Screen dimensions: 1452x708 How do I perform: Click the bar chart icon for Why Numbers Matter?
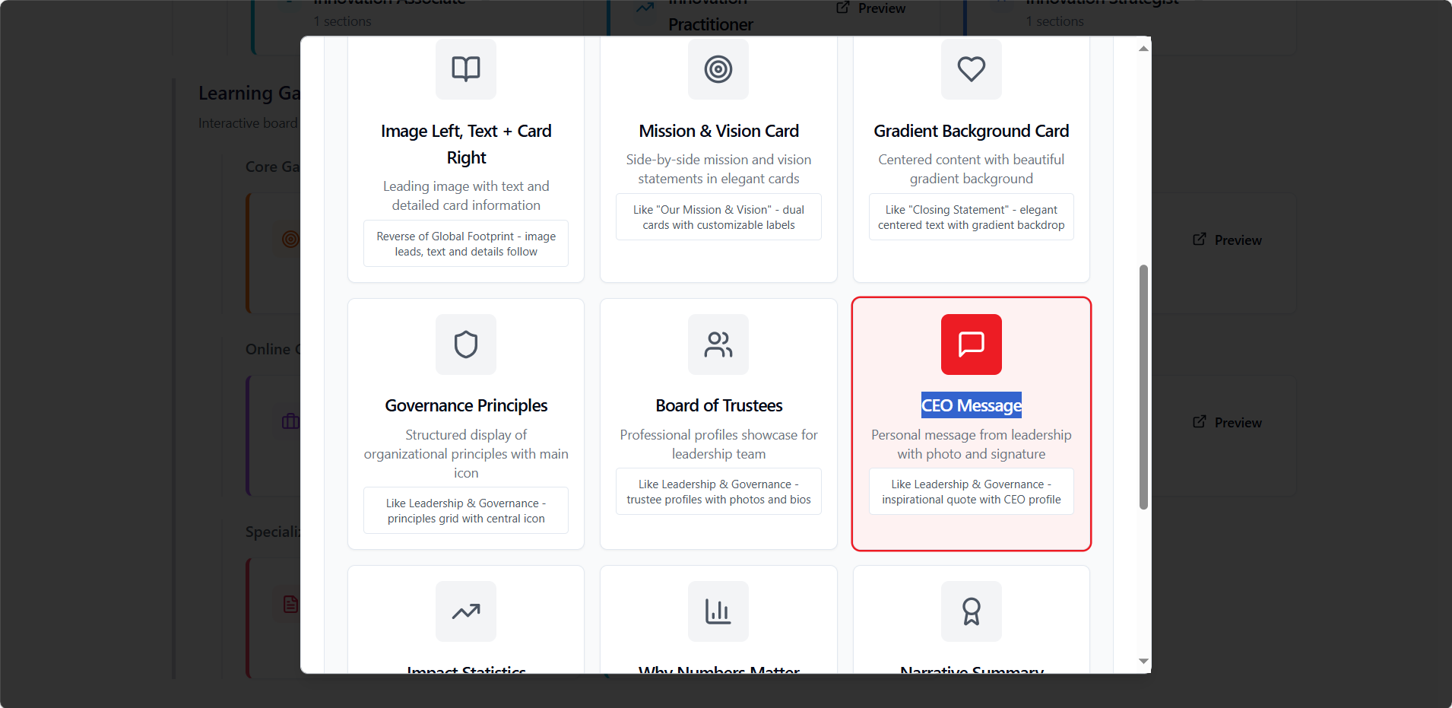(718, 611)
